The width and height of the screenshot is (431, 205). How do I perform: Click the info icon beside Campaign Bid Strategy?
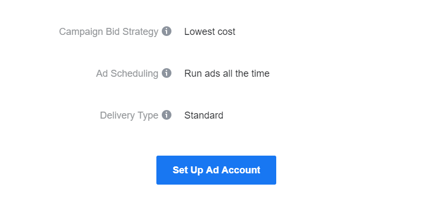[167, 31]
